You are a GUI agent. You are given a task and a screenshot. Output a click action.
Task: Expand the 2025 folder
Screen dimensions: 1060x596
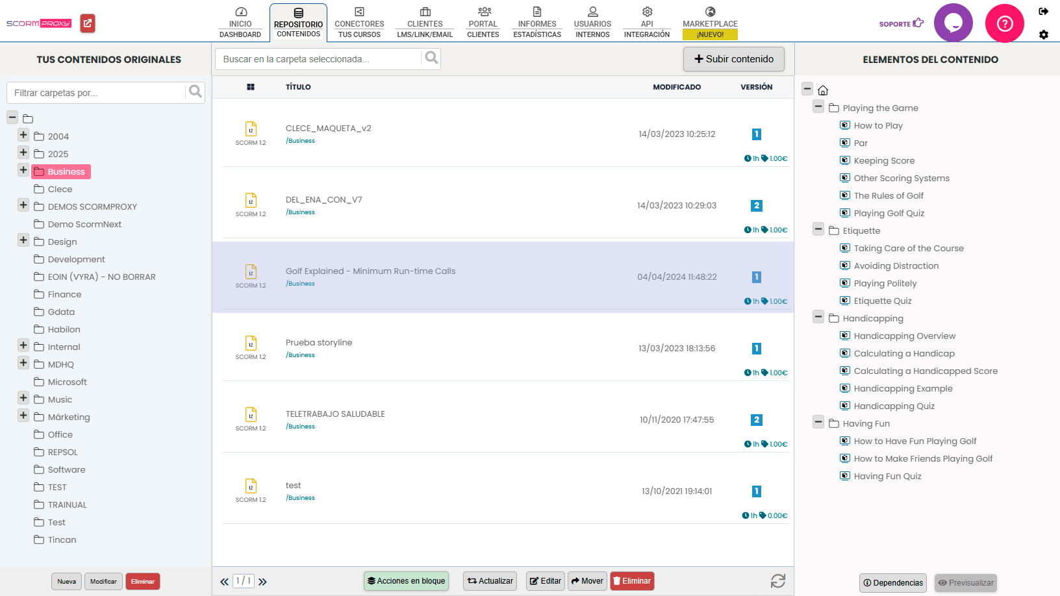[x=23, y=153]
